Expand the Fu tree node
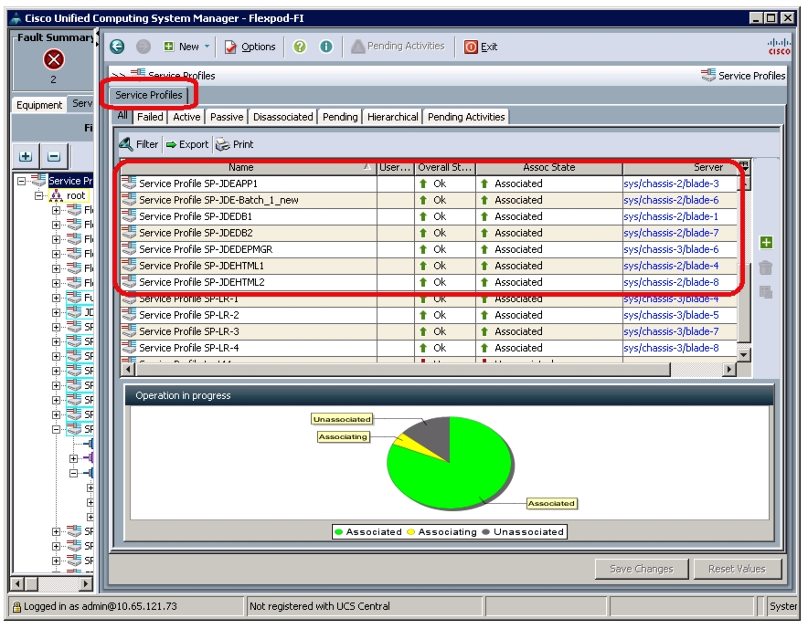The width and height of the screenshot is (808, 629). point(56,298)
